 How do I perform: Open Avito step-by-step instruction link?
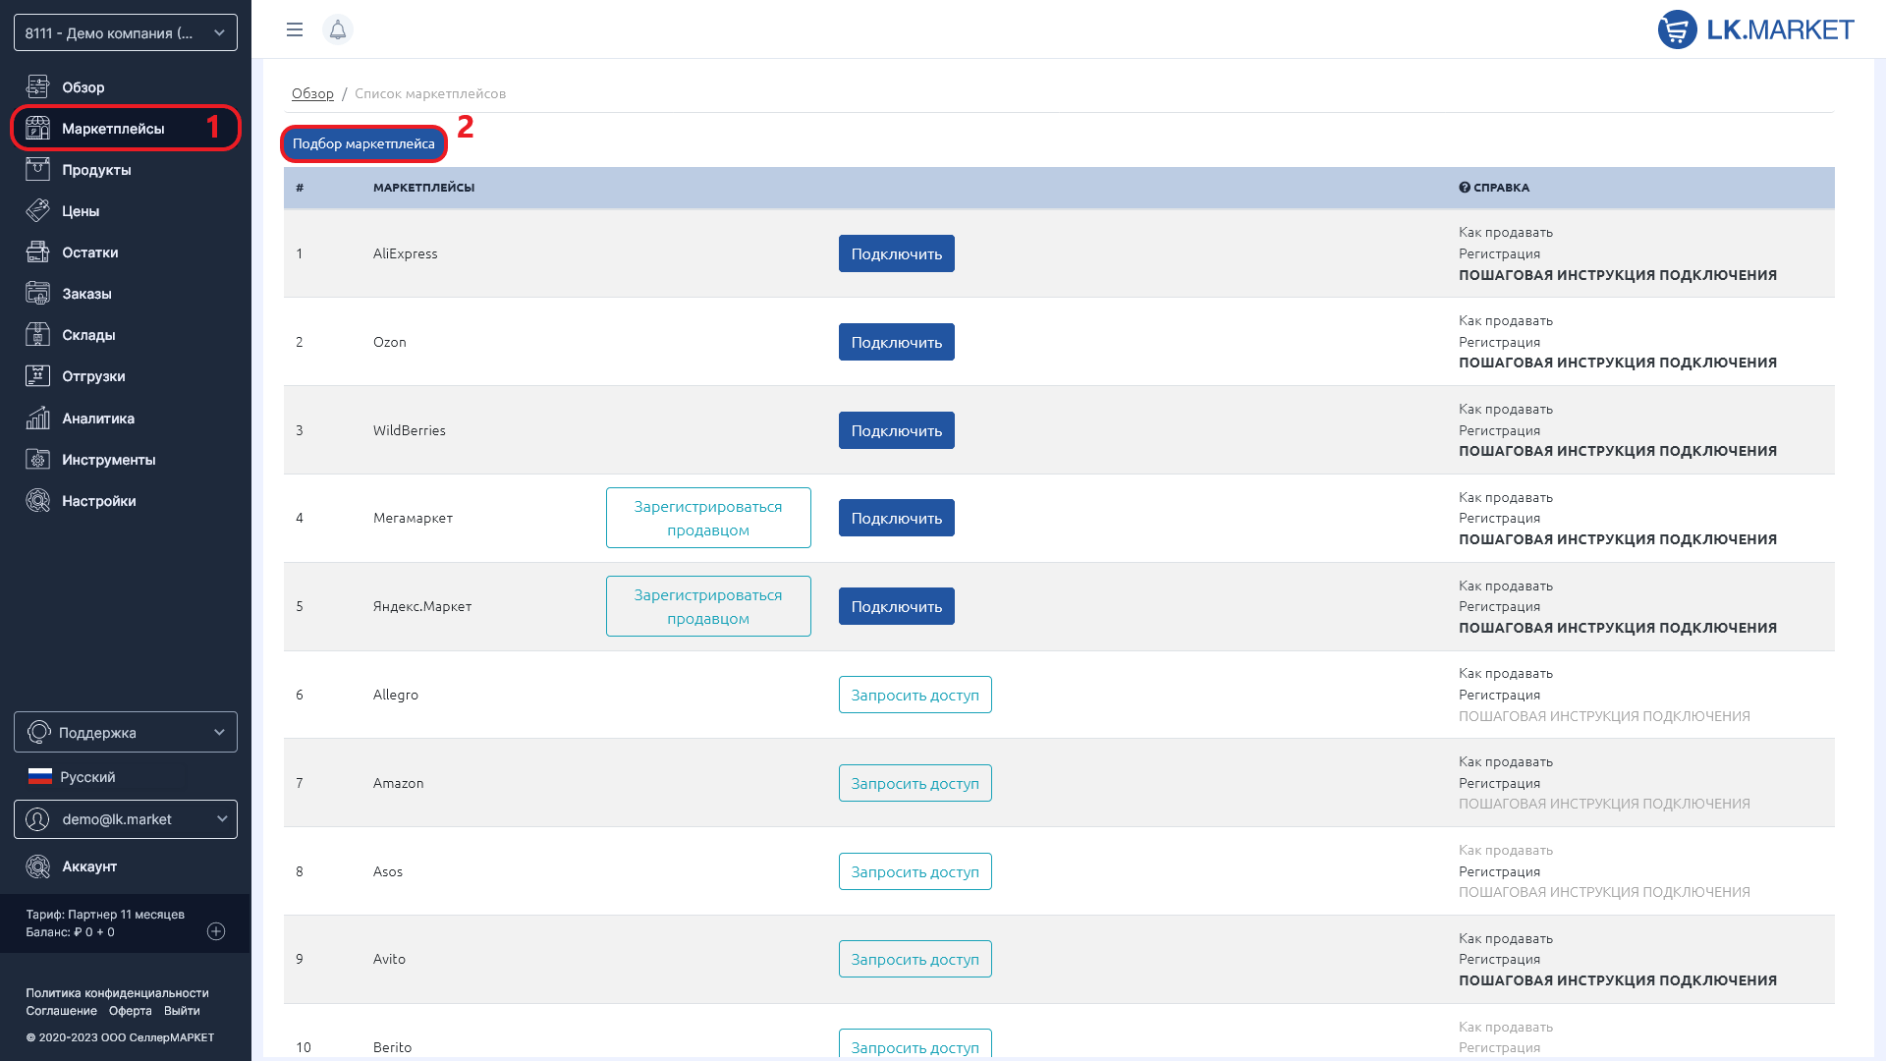pyautogui.click(x=1617, y=980)
